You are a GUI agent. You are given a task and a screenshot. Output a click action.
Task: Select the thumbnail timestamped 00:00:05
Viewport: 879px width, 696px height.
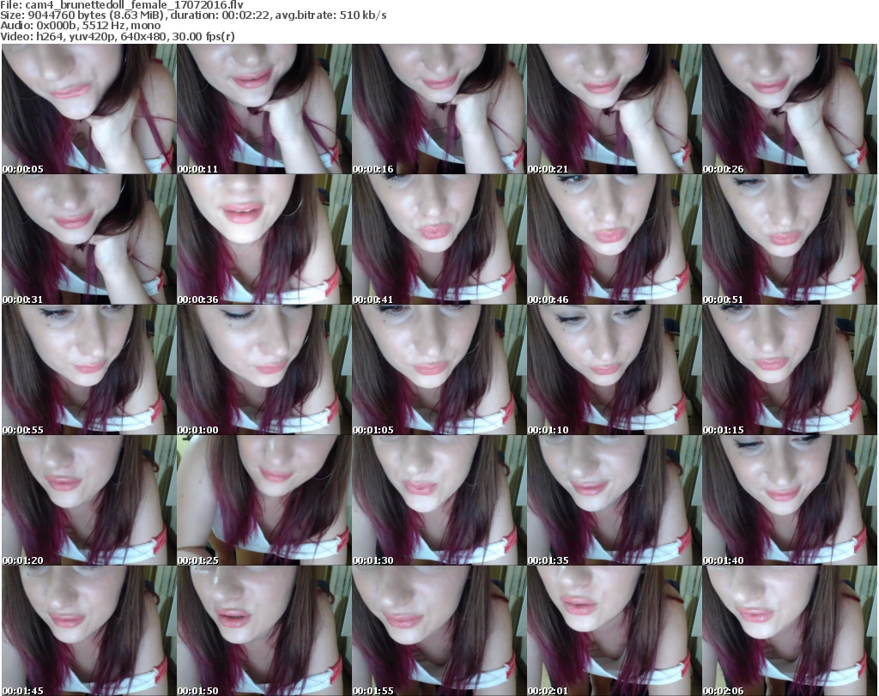[x=88, y=109]
